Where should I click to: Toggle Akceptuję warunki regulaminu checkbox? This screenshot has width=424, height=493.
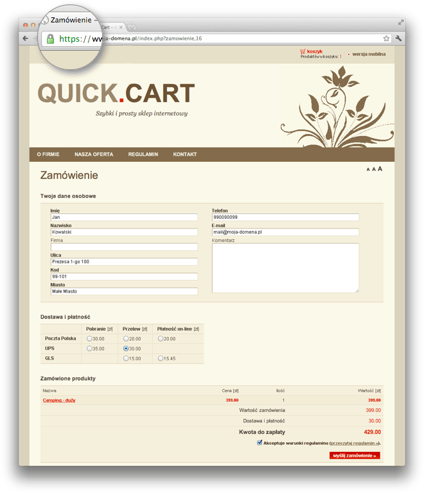coord(260,443)
